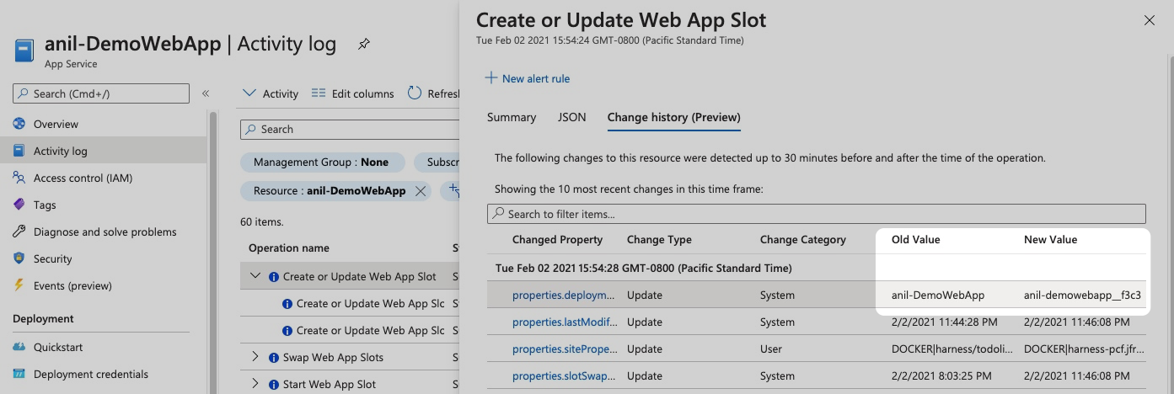Click the Security shield icon
The width and height of the screenshot is (1174, 394).
click(x=19, y=258)
